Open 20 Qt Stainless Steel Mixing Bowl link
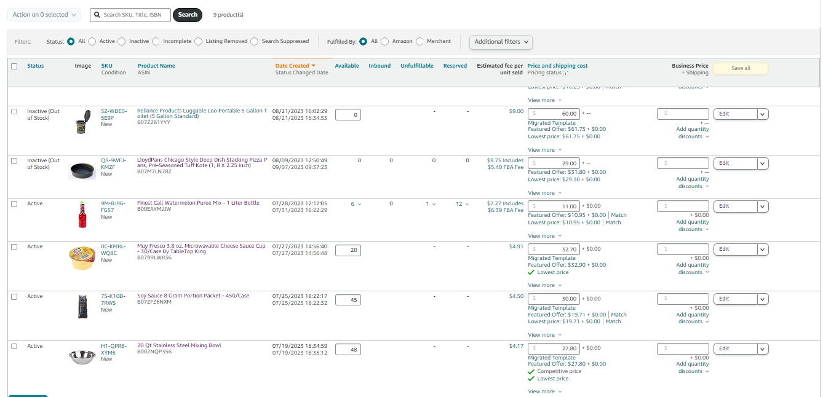The height and width of the screenshot is (397, 823). 179,345
